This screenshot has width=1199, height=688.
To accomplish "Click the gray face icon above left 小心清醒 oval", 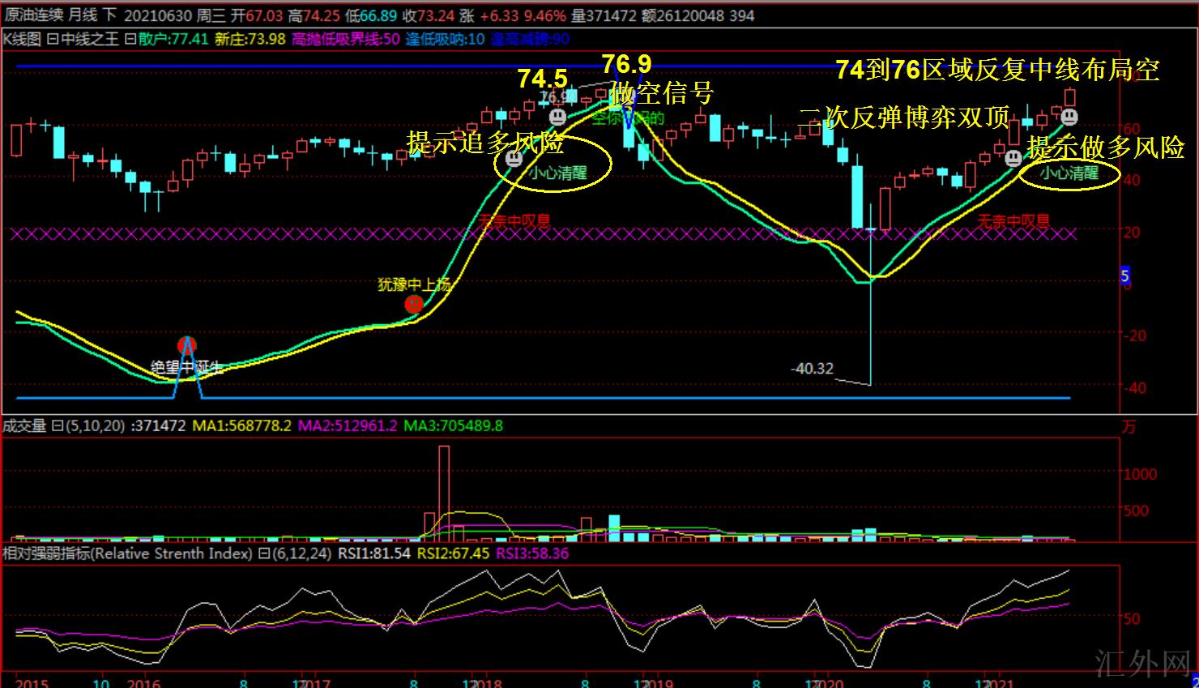I will tap(514, 159).
